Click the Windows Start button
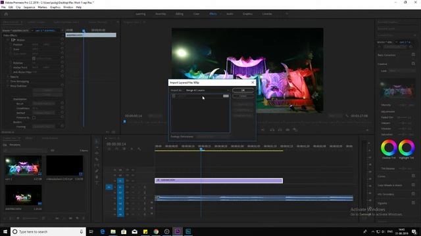The image size is (421, 236). point(5,231)
